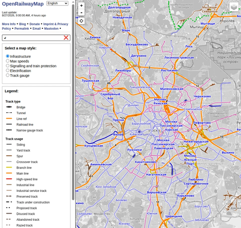The image size is (241, 228).
Task: Click the Tunnel legend symbol
Action: pos(9,113)
